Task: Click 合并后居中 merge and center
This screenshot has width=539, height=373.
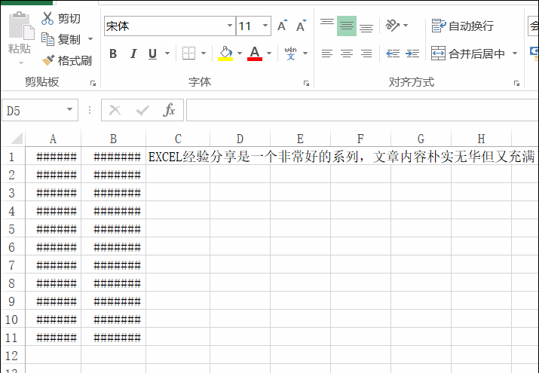Action: [468, 54]
